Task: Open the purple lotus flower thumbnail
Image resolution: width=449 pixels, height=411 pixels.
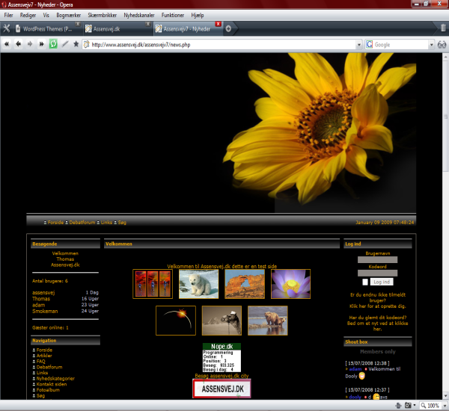Action: click(290, 284)
